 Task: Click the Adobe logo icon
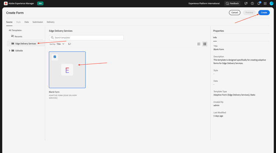tap(6, 3)
